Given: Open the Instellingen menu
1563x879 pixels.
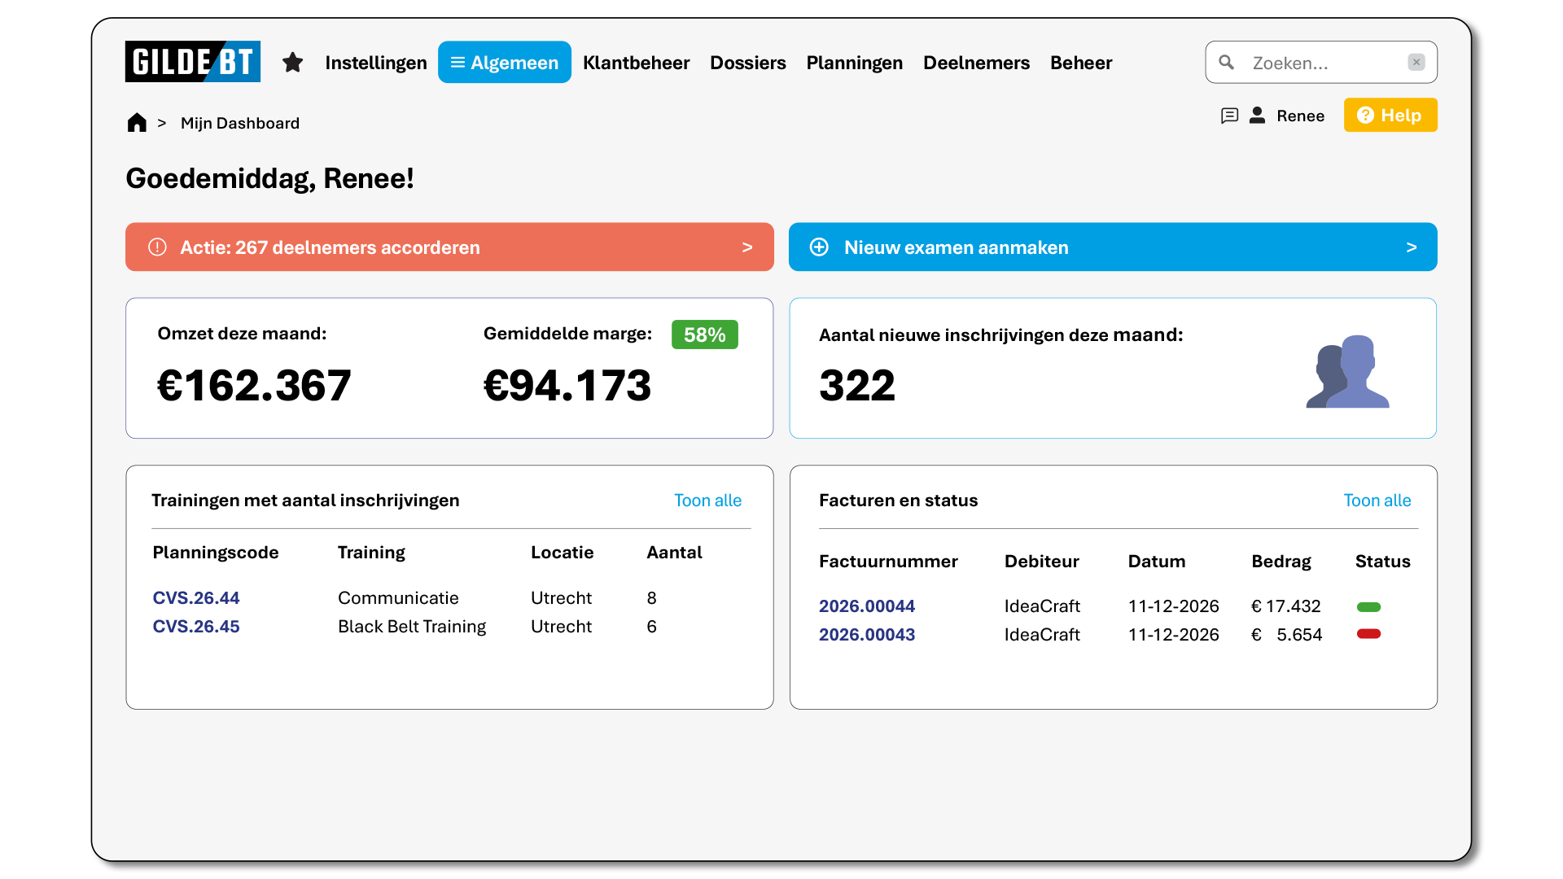Looking at the screenshot, I should pyautogui.click(x=376, y=63).
